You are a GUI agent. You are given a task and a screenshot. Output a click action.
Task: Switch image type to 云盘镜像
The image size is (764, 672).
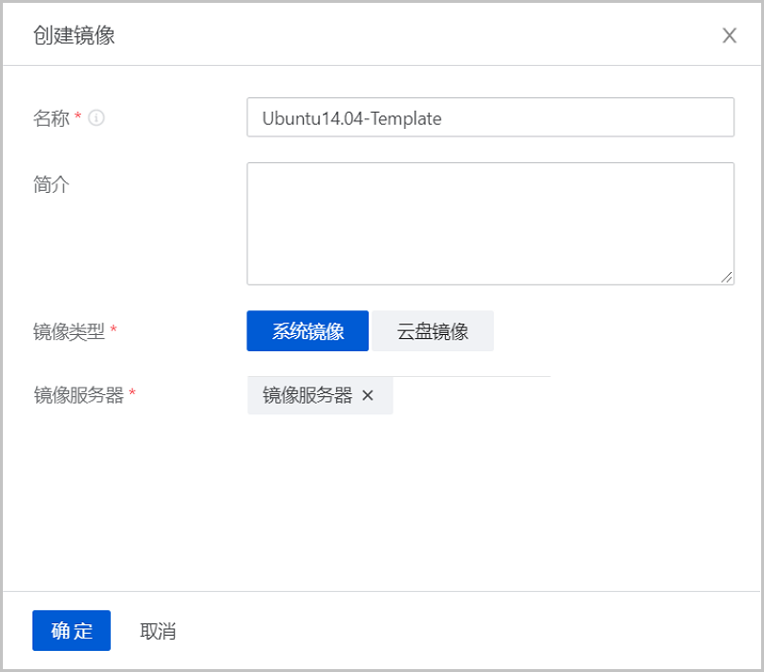click(433, 331)
